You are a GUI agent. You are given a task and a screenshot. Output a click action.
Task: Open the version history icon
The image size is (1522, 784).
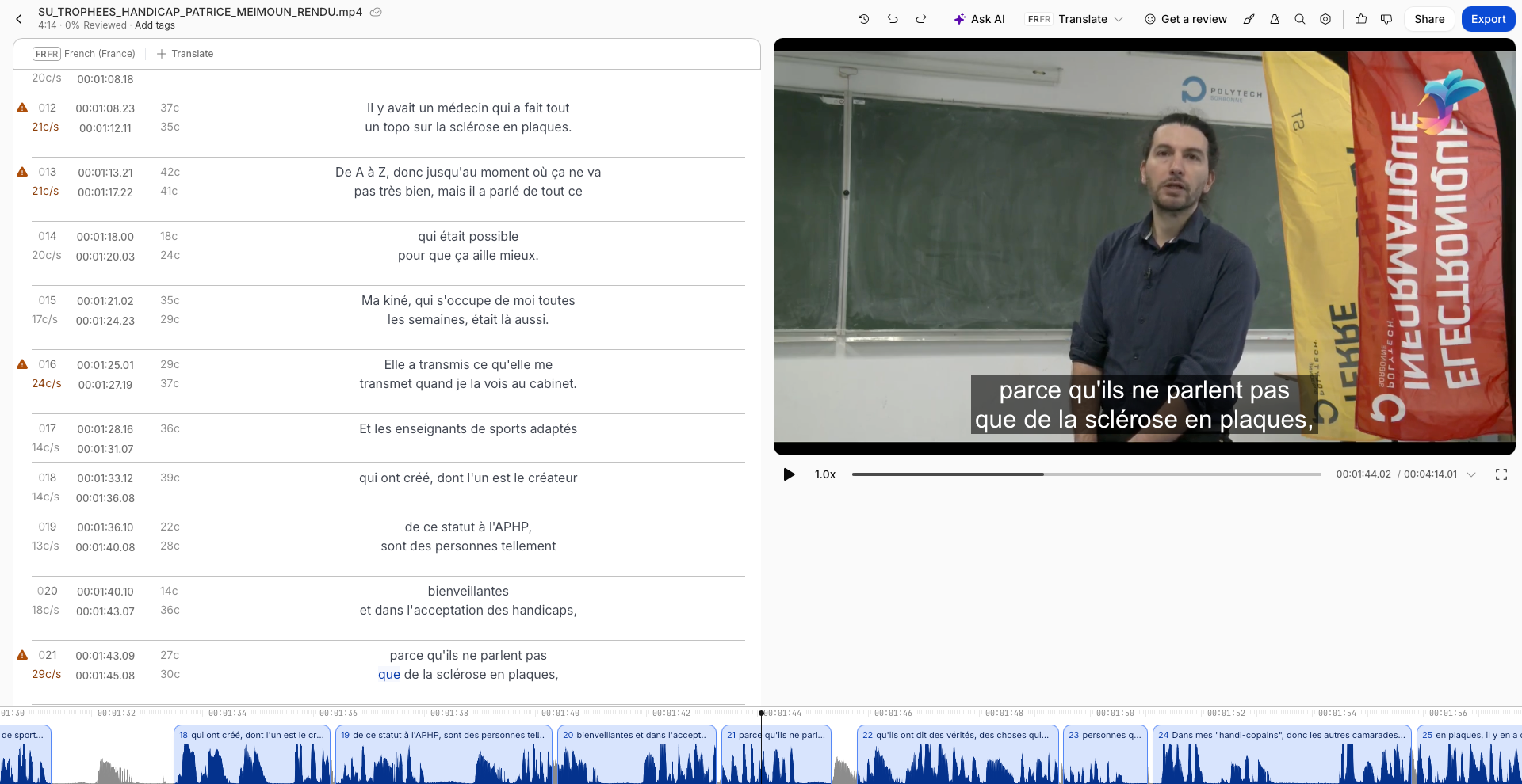pyautogui.click(x=863, y=19)
